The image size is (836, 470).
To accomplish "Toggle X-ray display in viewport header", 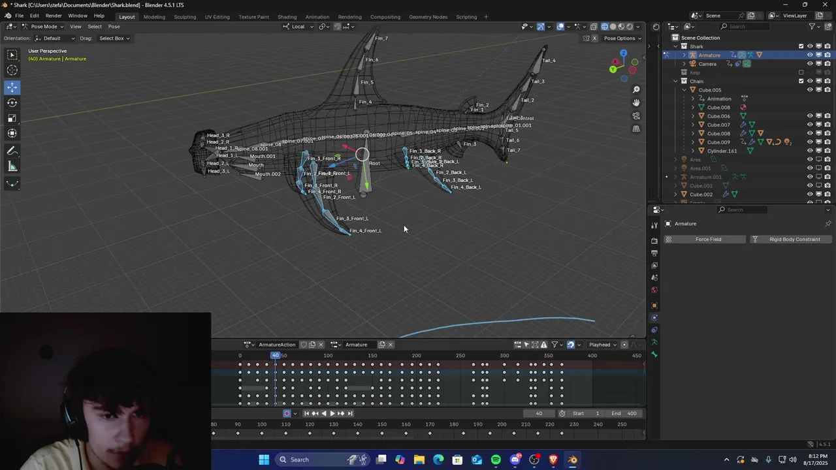I will click(x=594, y=26).
